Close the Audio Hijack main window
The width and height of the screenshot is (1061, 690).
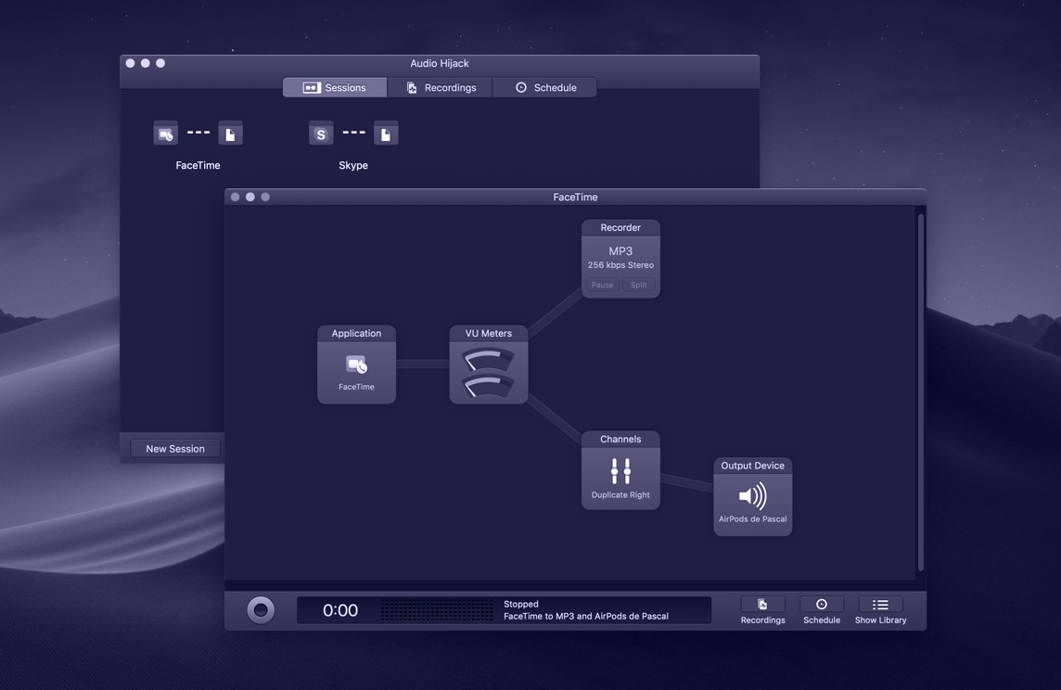tap(130, 63)
